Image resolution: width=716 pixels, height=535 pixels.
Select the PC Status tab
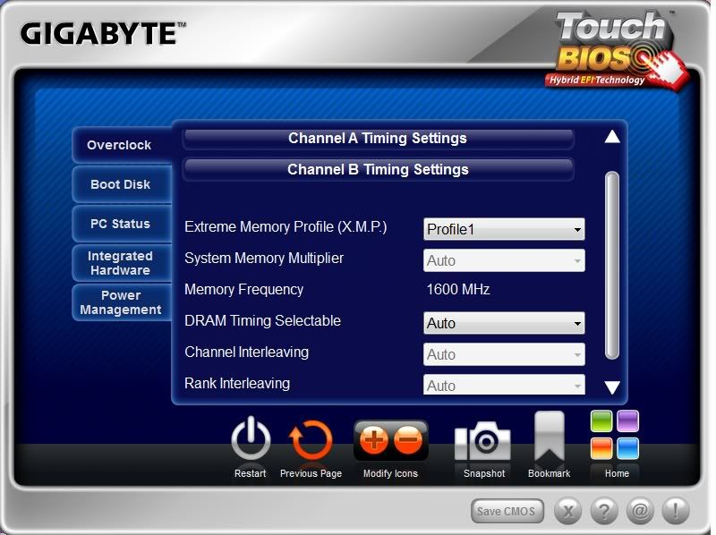[x=121, y=224]
